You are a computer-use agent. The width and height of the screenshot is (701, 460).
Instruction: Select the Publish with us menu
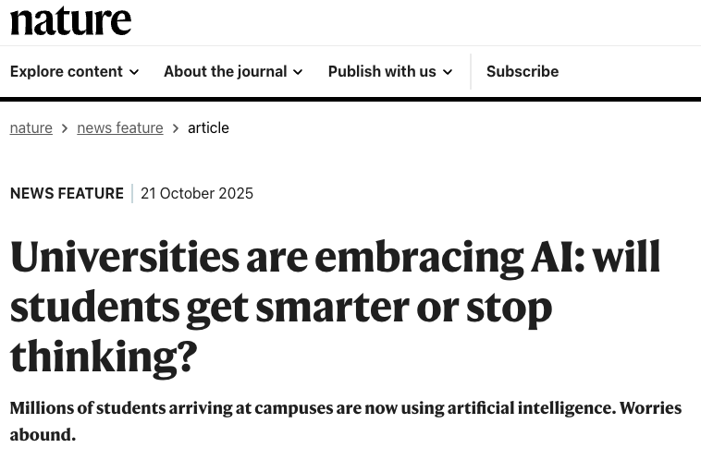381,71
